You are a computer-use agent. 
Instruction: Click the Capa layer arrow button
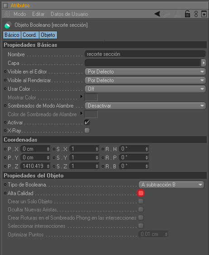[x=204, y=63]
